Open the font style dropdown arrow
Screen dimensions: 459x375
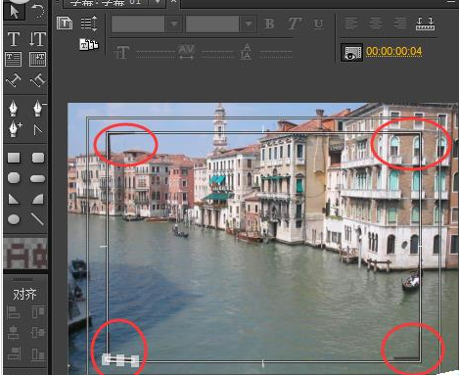(249, 23)
